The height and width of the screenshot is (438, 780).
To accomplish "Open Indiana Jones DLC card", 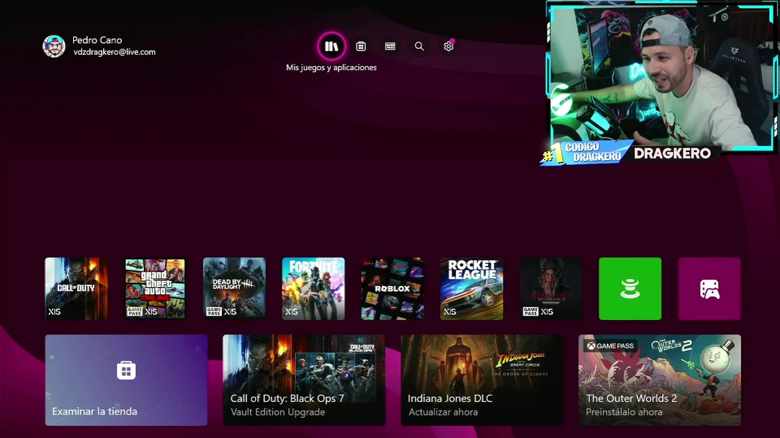I will pyautogui.click(x=481, y=380).
